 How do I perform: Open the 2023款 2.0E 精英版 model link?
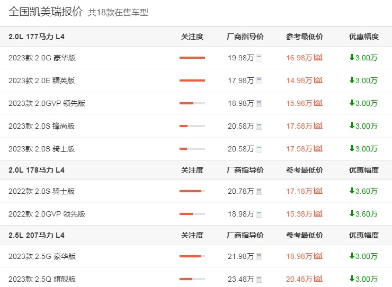coord(41,80)
